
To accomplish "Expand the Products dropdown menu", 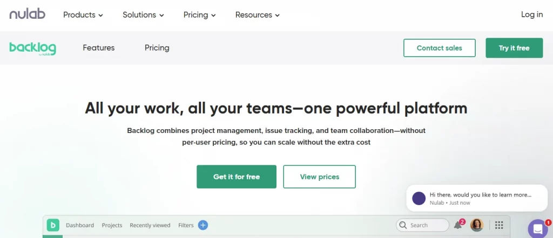I will [x=83, y=15].
